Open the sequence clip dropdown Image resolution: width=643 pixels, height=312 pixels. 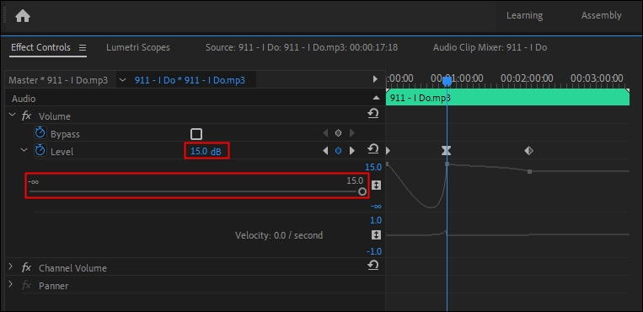click(122, 80)
